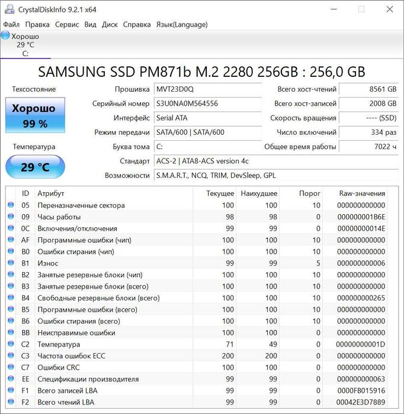Viewport: 404px width, 414px height.
Task: Click the status dot for attribute 09
Action: pyautogui.click(x=11, y=216)
